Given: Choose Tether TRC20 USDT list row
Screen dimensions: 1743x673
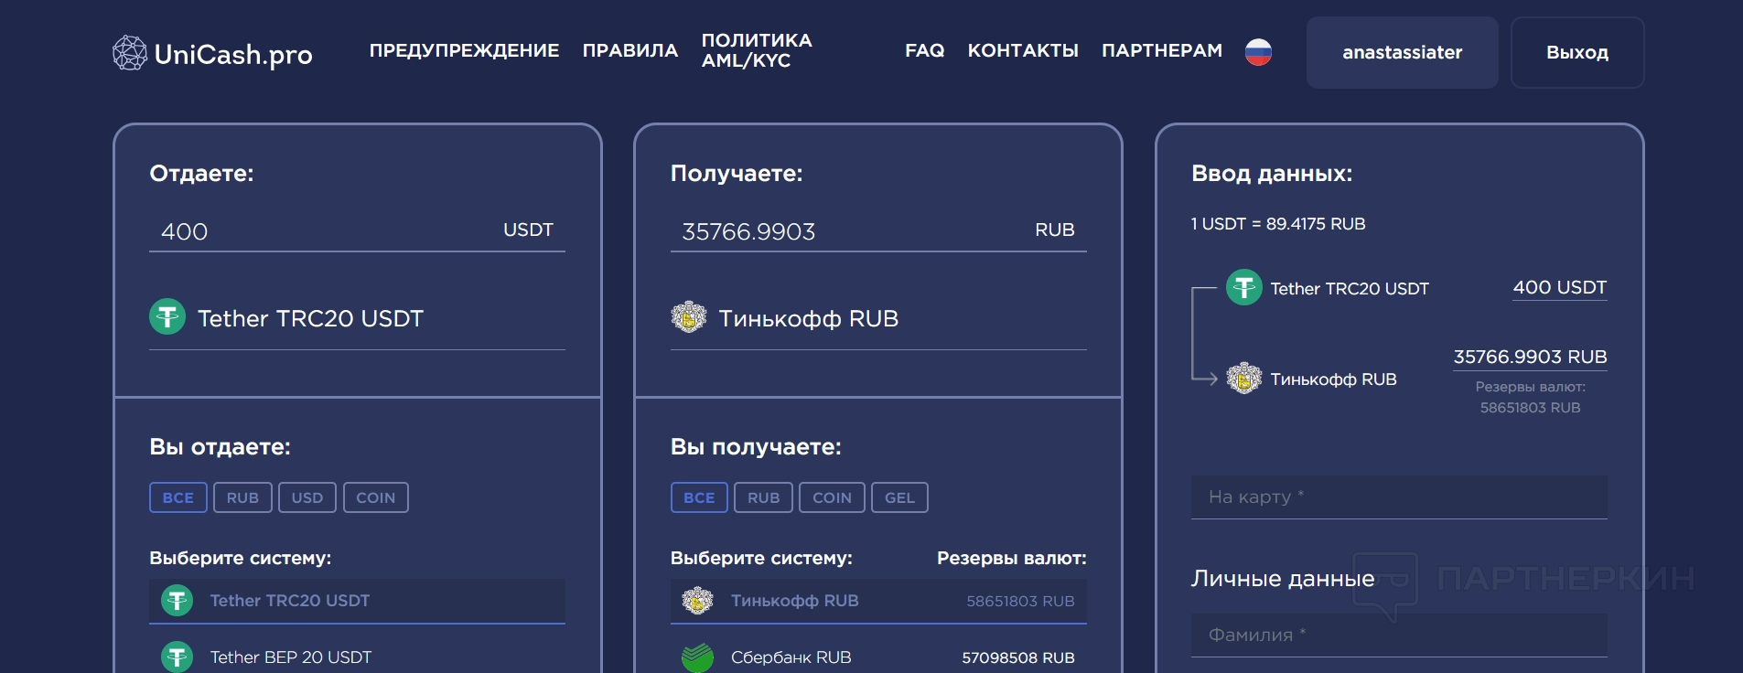Looking at the screenshot, I should pos(357,601).
